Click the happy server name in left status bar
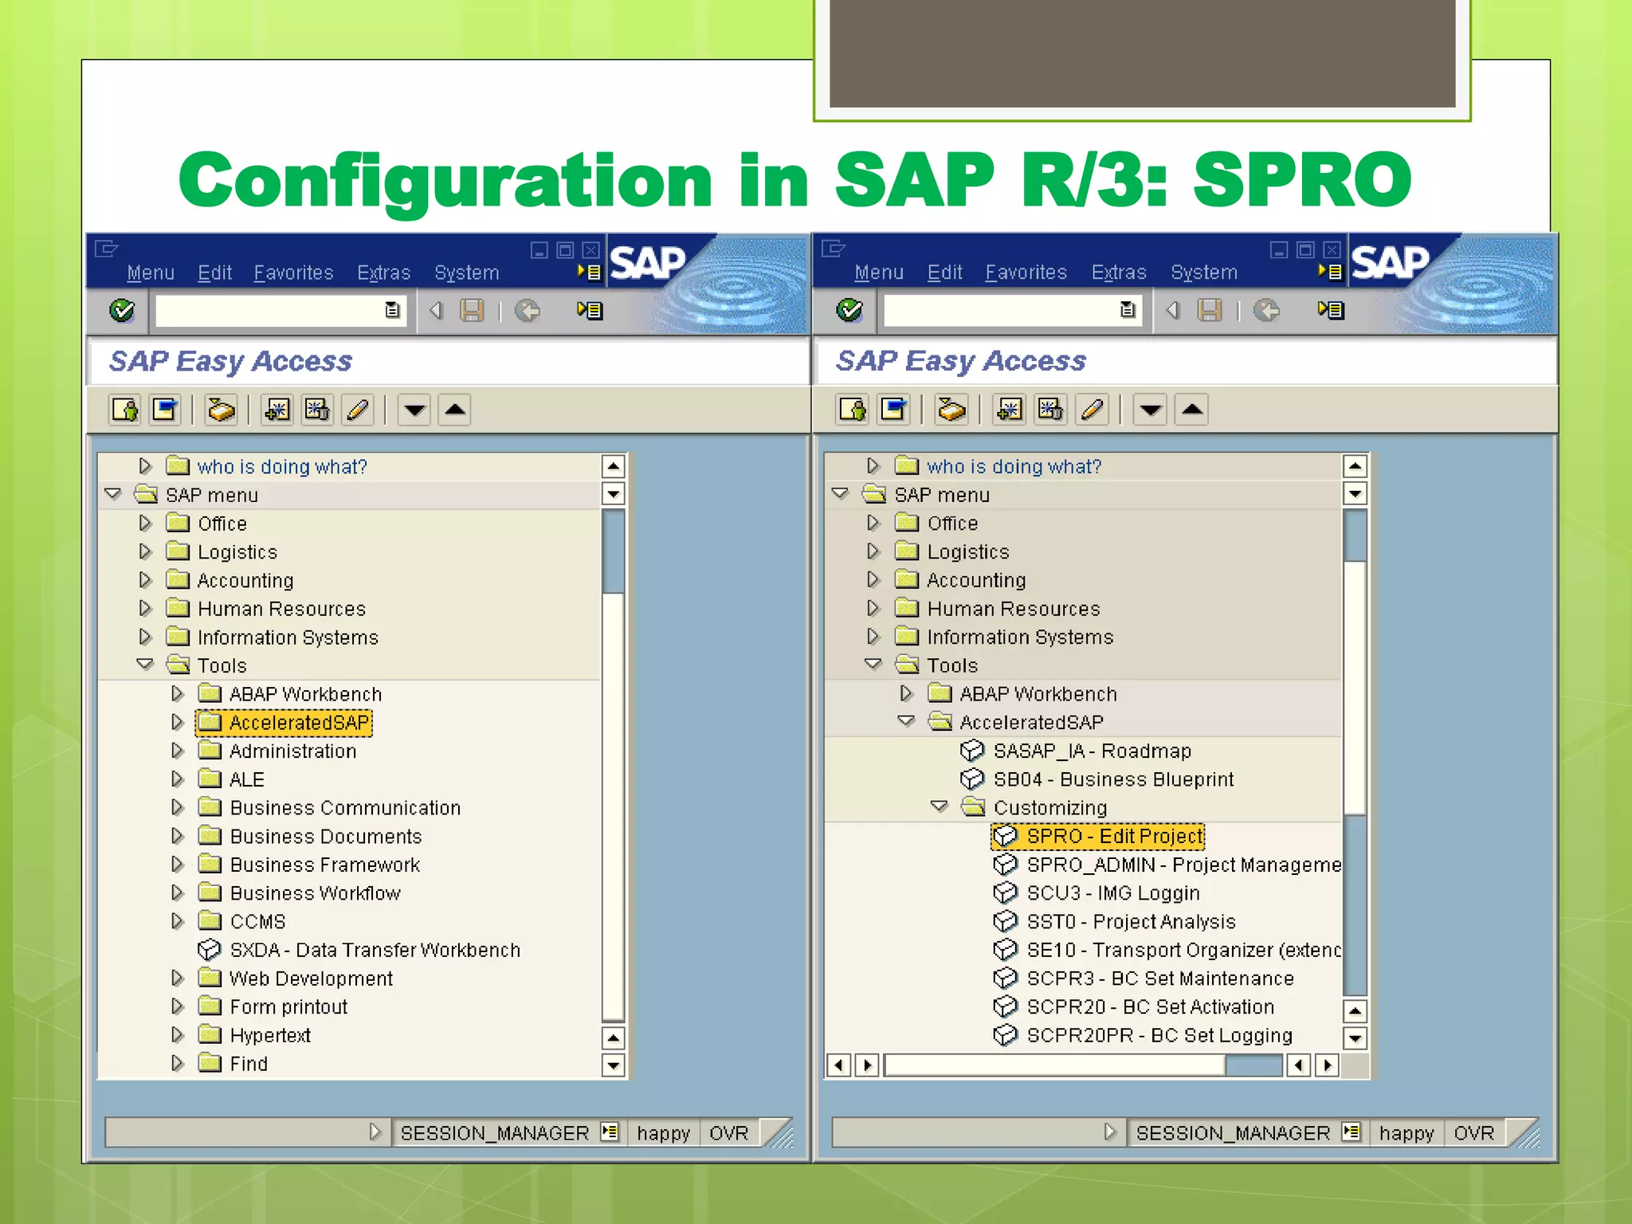 tap(663, 1132)
